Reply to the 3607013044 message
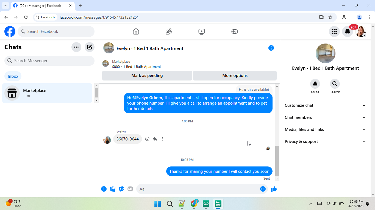 point(155,139)
